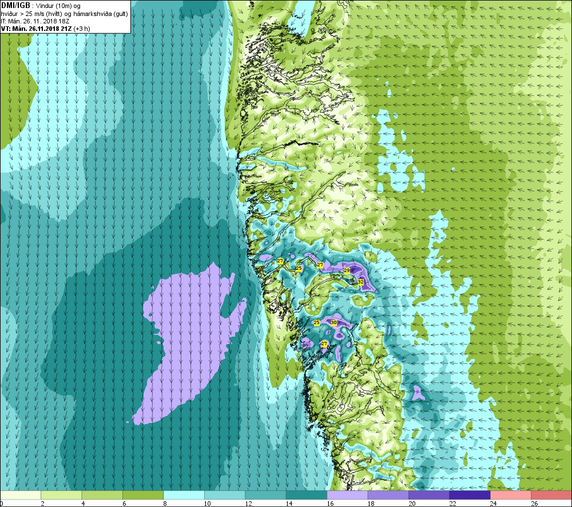
Task: Click the valid time "VT: Mán. 26.11.2018 21Z (+3 h)"
Action: pyautogui.click(x=45, y=29)
